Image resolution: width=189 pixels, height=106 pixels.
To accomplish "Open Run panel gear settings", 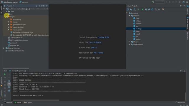I will [181, 71].
